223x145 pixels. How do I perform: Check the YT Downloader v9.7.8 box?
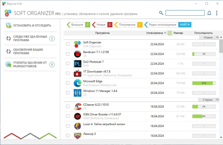68,73
